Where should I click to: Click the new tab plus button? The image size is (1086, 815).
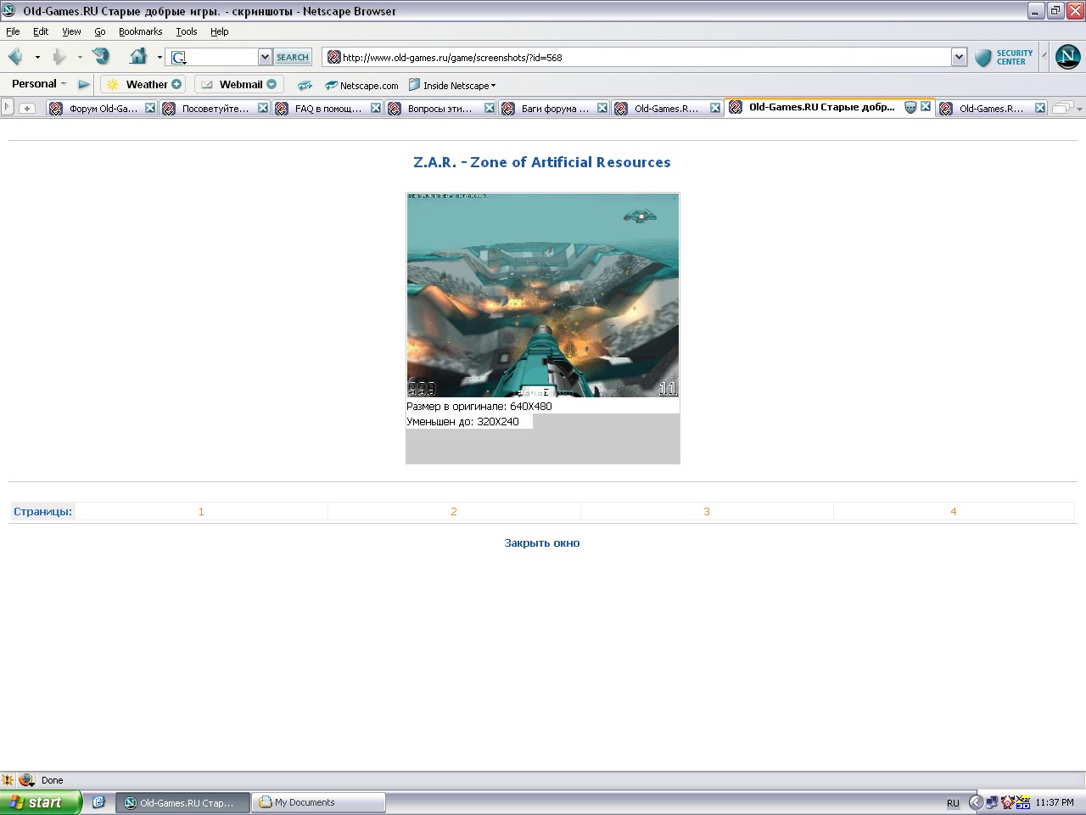[x=27, y=108]
